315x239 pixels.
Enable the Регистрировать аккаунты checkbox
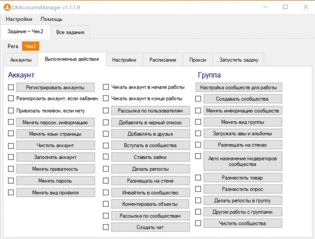pos(11,87)
